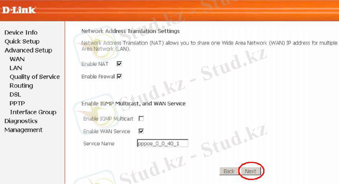Click the Service Name input field
Image resolution: width=339 pixels, height=184 pixels.
(163, 143)
